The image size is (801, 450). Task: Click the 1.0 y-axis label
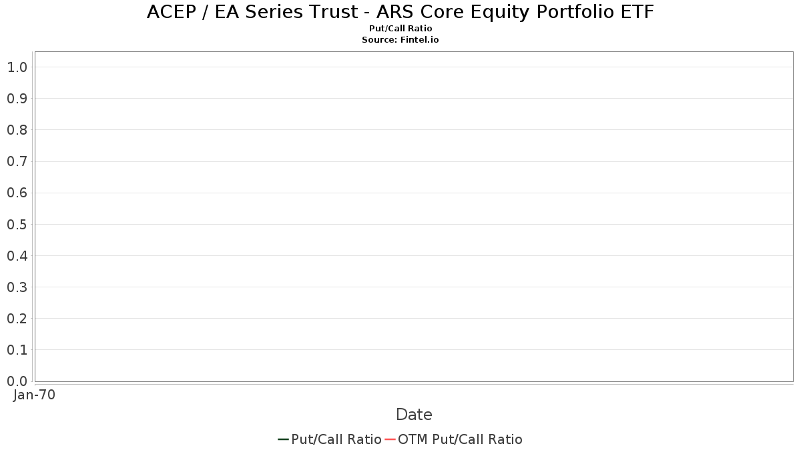coord(17,67)
